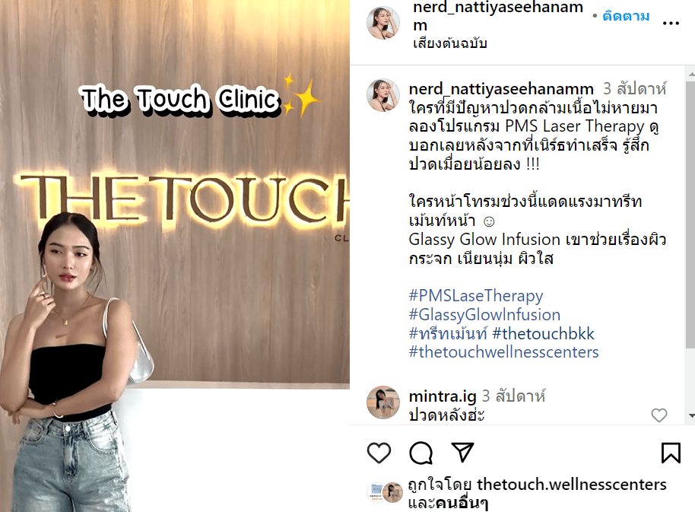Open the three-dot more options menu

[x=671, y=23]
